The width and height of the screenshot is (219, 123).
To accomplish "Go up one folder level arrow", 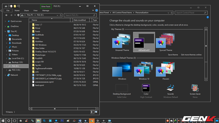I will pyautogui.click(x=18, y=15).
